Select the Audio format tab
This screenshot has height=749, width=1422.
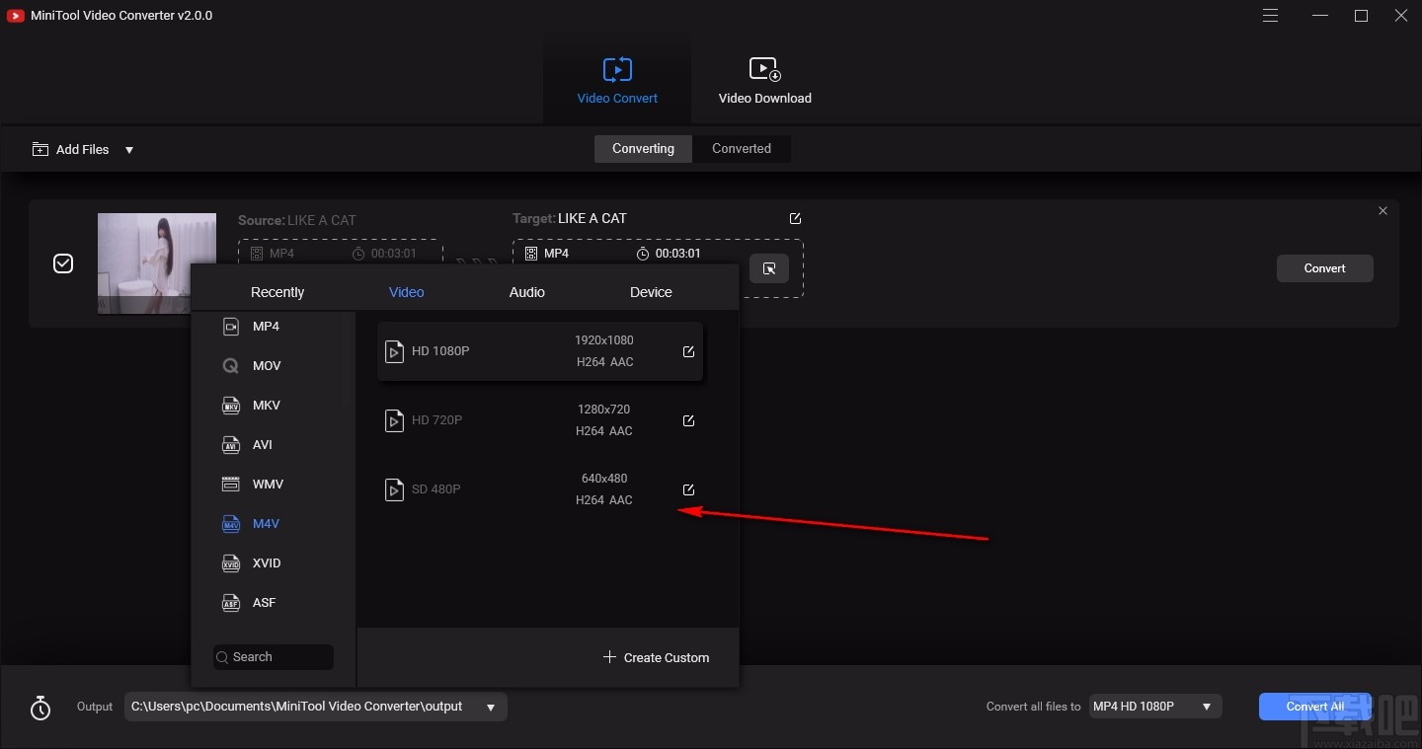[x=527, y=292]
